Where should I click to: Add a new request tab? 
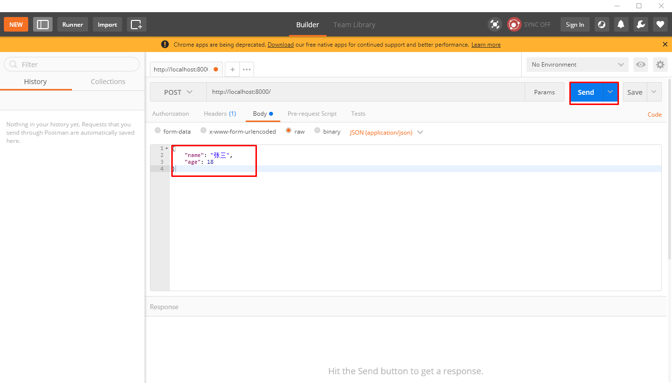pyautogui.click(x=233, y=70)
